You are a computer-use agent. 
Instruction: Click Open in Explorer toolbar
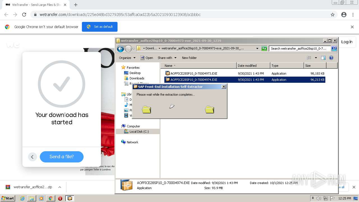(x=147, y=58)
